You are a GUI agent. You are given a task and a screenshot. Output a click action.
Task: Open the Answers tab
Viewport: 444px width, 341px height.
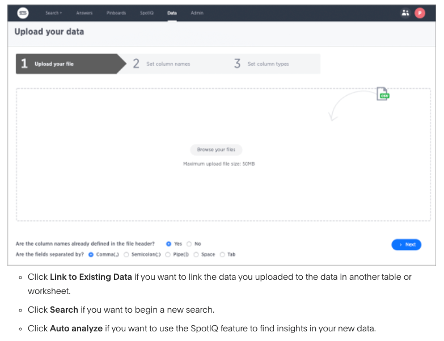pyautogui.click(x=84, y=13)
